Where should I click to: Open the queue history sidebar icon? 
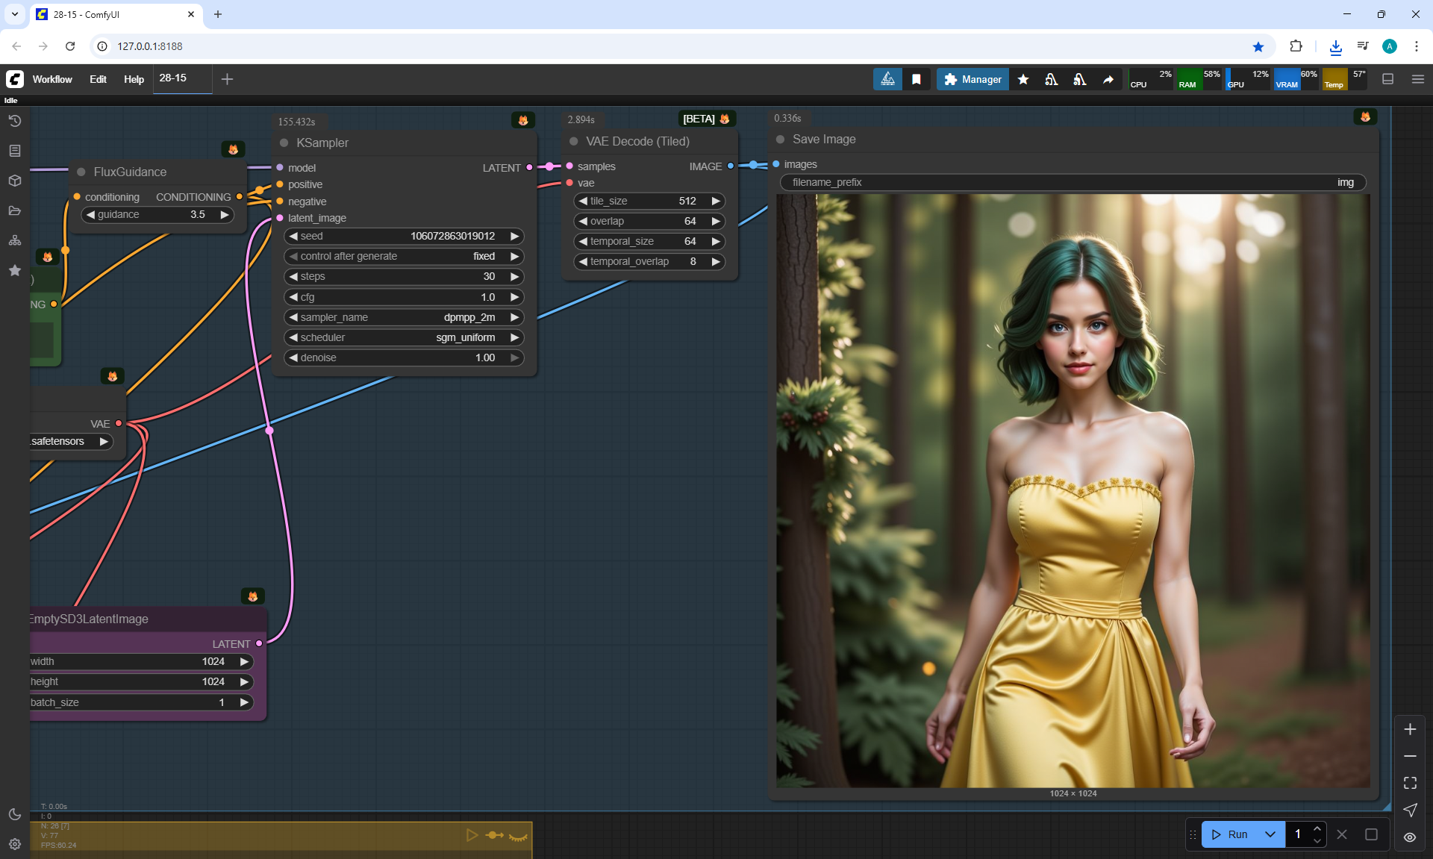(x=15, y=121)
